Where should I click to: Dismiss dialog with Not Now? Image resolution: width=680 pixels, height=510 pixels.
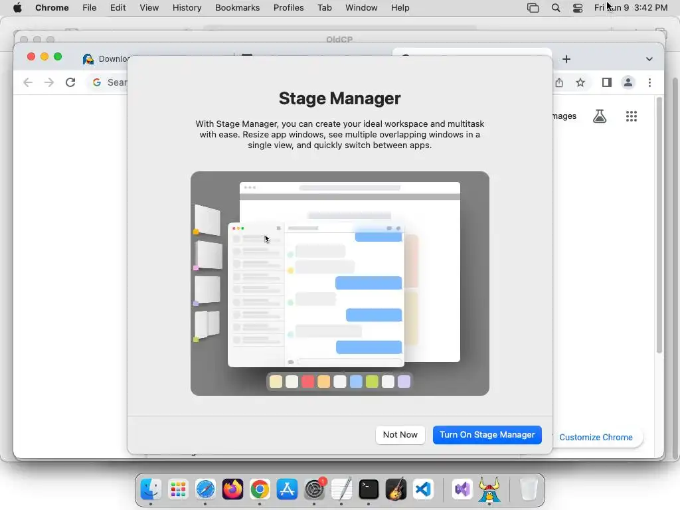point(400,434)
